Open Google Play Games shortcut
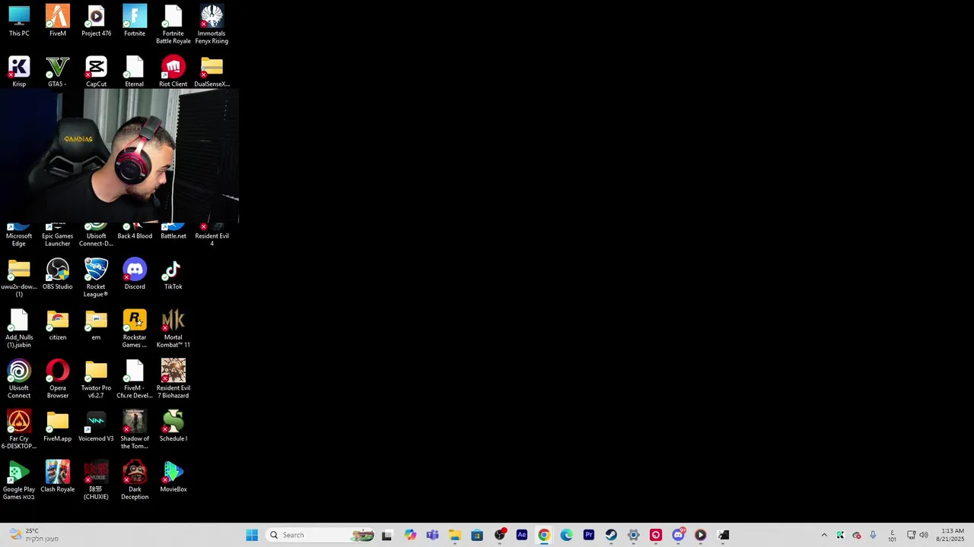This screenshot has height=547, width=974. pos(19,481)
